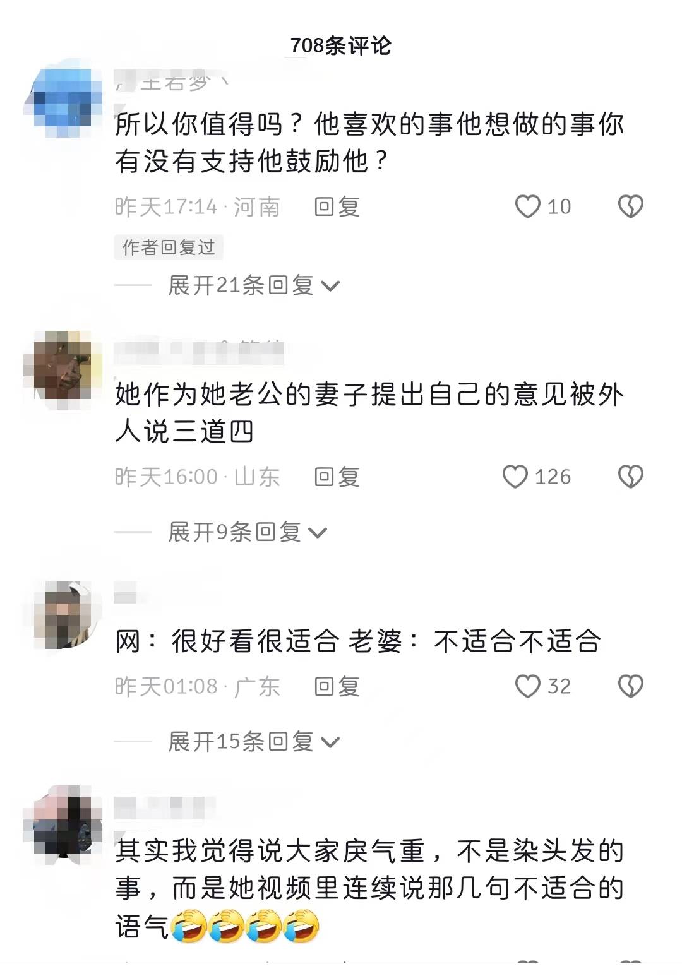Tap the 708条评论 header title
This screenshot has width=682, height=976.
click(x=341, y=45)
